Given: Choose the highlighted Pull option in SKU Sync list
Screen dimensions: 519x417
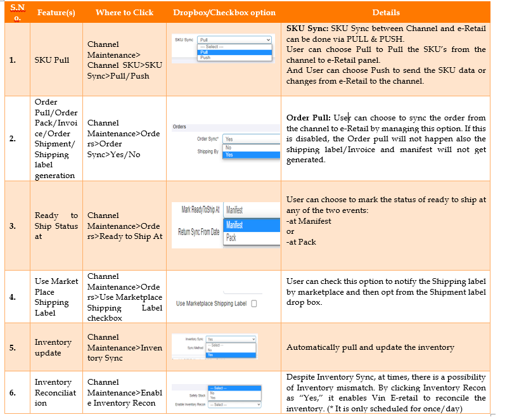Looking at the screenshot, I should [234, 53].
